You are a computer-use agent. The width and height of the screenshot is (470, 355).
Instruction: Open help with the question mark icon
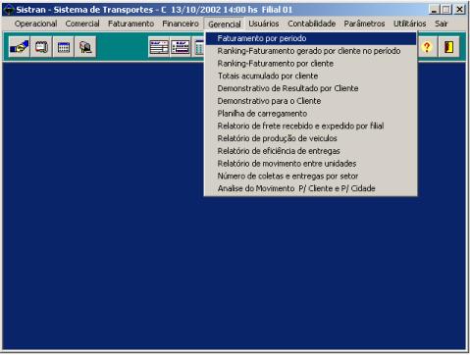[x=427, y=47]
